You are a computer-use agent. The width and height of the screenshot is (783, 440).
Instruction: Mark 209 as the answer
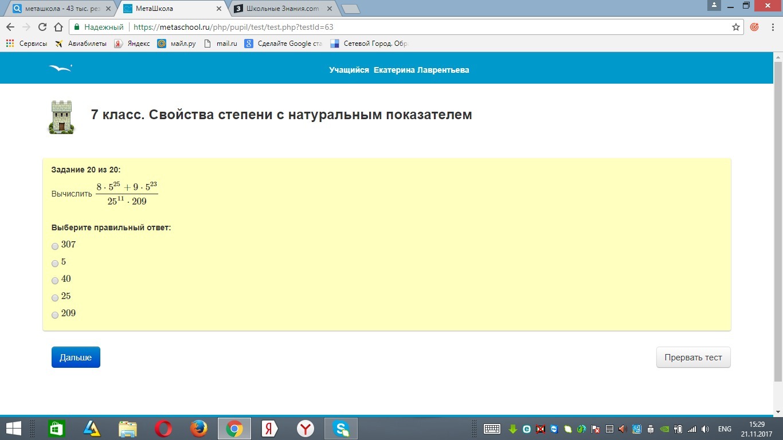(55, 315)
